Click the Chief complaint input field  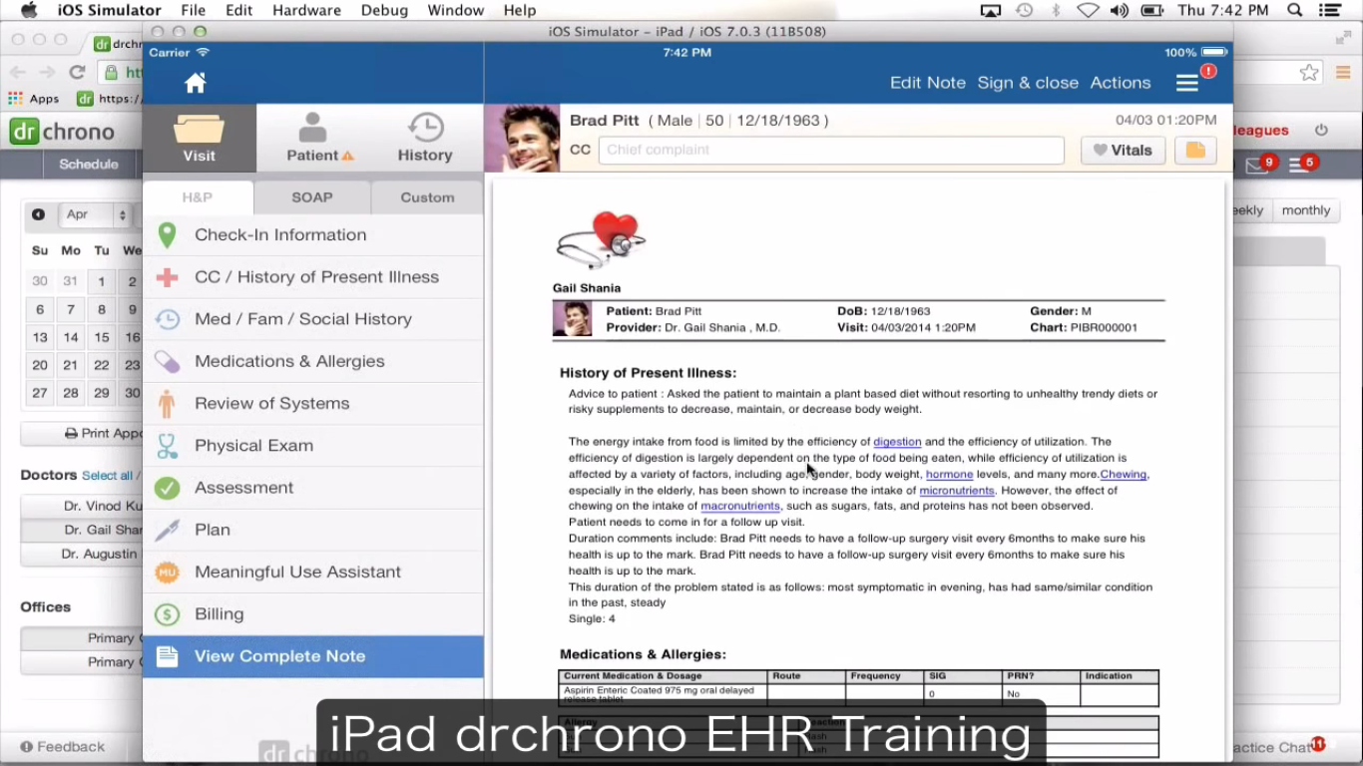click(x=831, y=150)
